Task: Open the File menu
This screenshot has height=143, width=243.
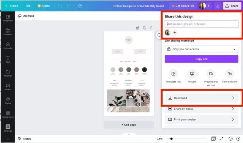Action: 28,6
